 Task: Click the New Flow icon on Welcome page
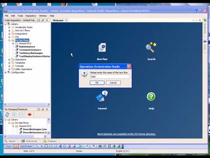pyautogui.click(x=102, y=47)
